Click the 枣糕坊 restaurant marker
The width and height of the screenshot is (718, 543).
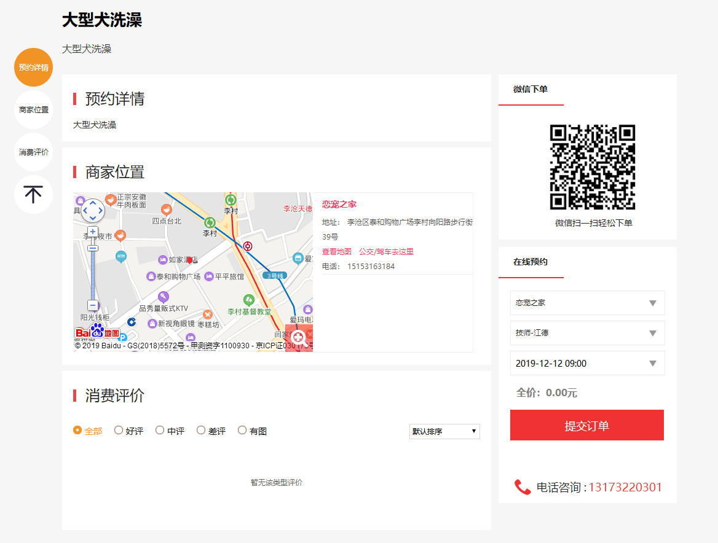[x=208, y=314]
